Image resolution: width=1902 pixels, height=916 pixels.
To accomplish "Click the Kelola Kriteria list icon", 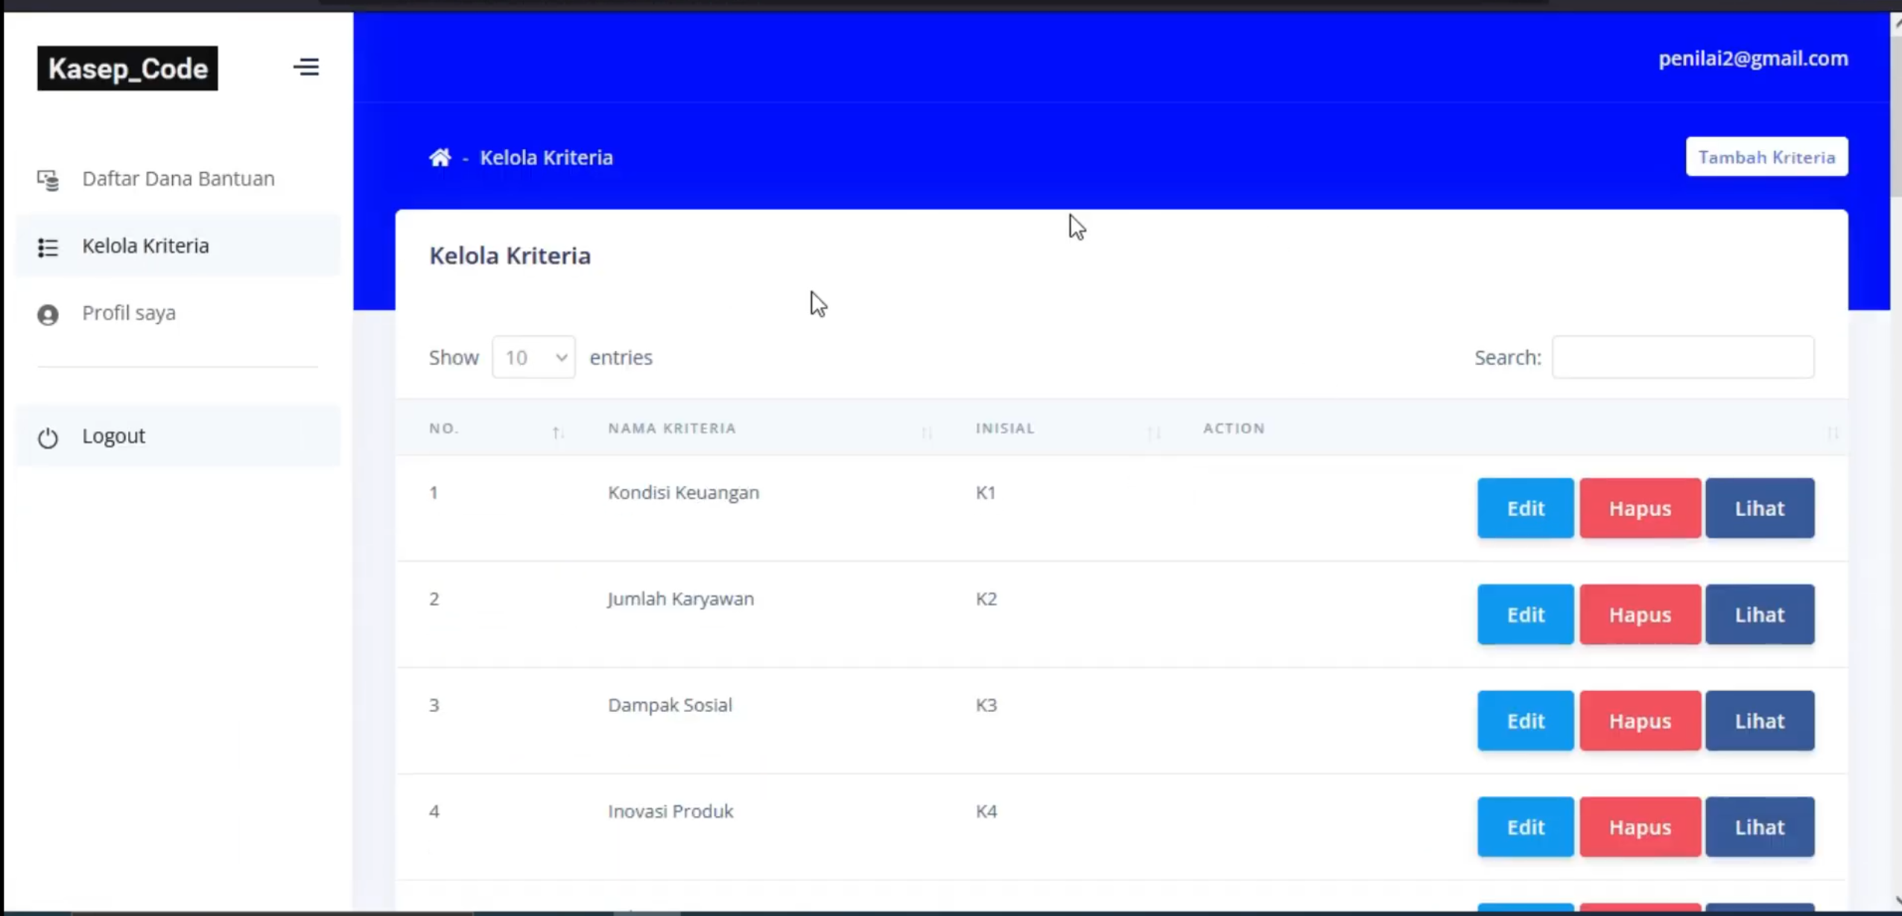I will 48,247.
